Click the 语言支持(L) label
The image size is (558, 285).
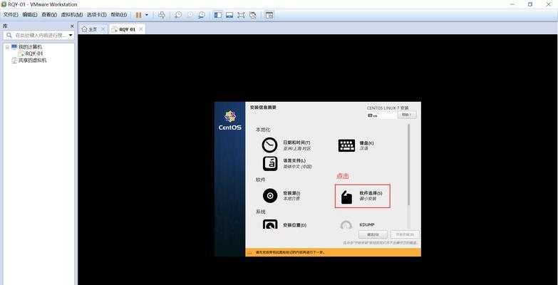(x=294, y=160)
